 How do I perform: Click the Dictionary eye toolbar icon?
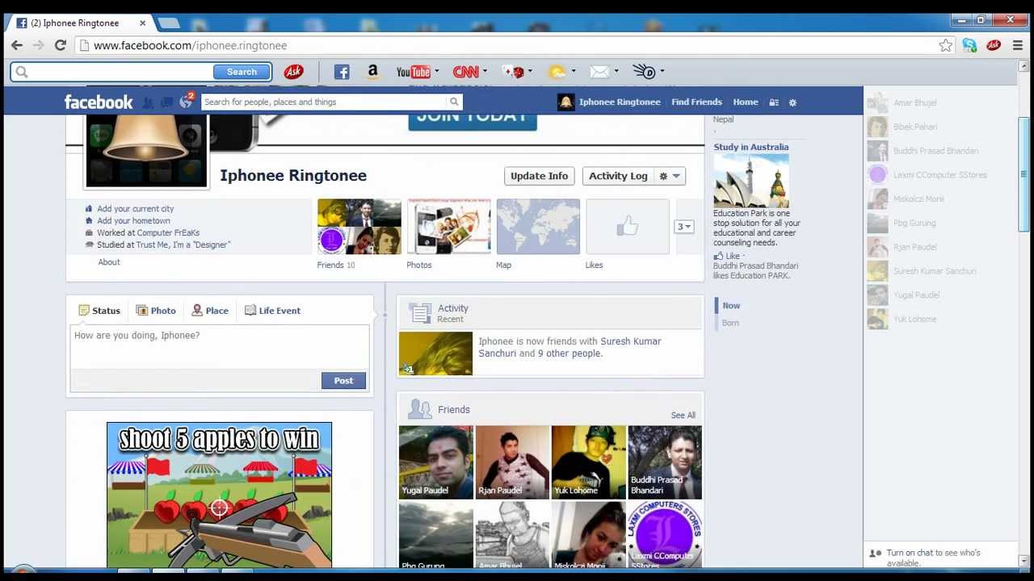[644, 72]
